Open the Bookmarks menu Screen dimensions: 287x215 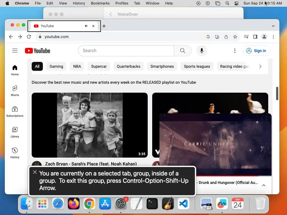(x=100, y=3)
